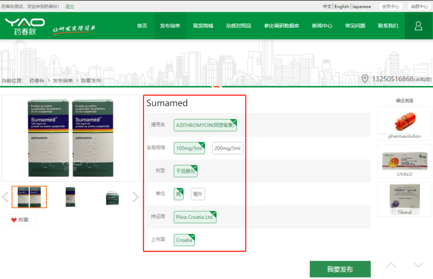Open recently viewed LIVALO item

[x=405, y=161]
